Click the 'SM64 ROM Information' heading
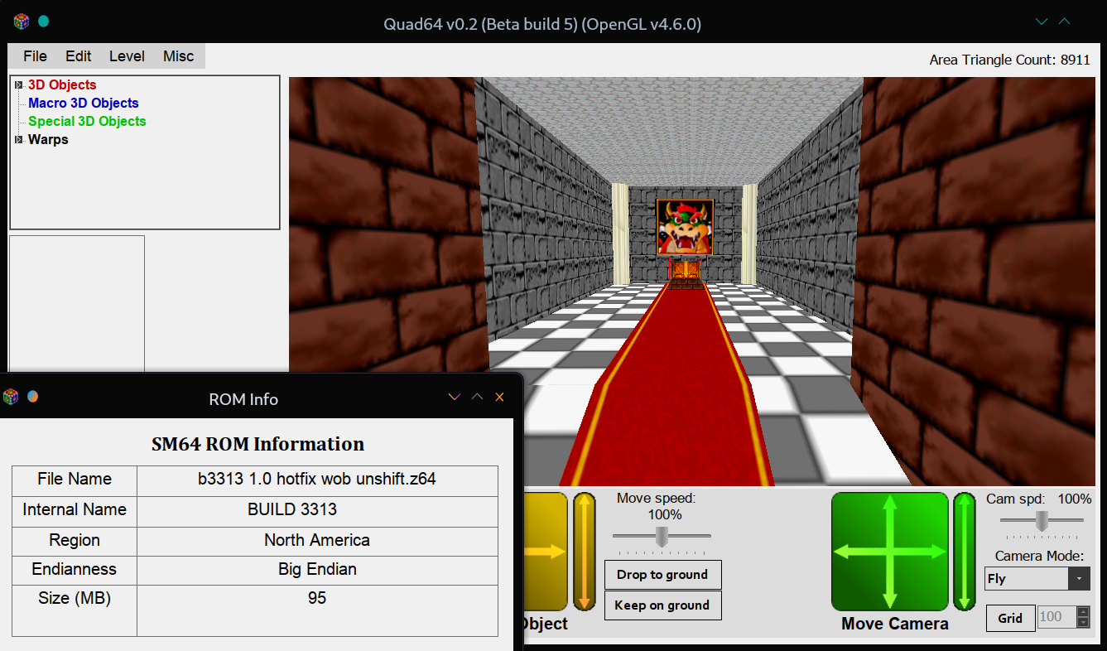The image size is (1107, 651). coord(257,444)
